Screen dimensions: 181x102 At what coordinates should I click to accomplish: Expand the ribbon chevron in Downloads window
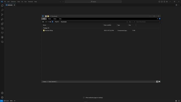158,19
